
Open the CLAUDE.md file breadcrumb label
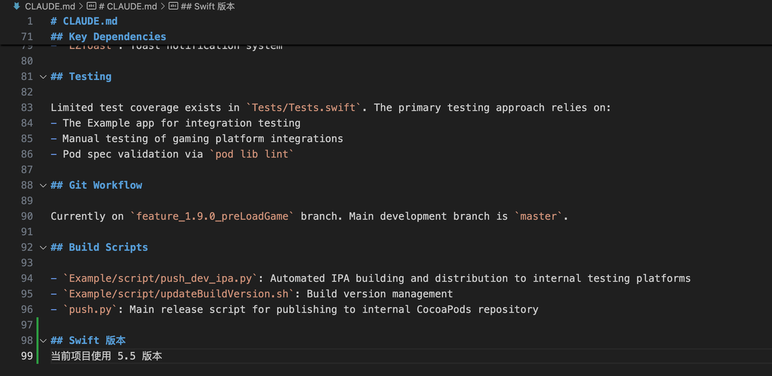pyautogui.click(x=50, y=6)
